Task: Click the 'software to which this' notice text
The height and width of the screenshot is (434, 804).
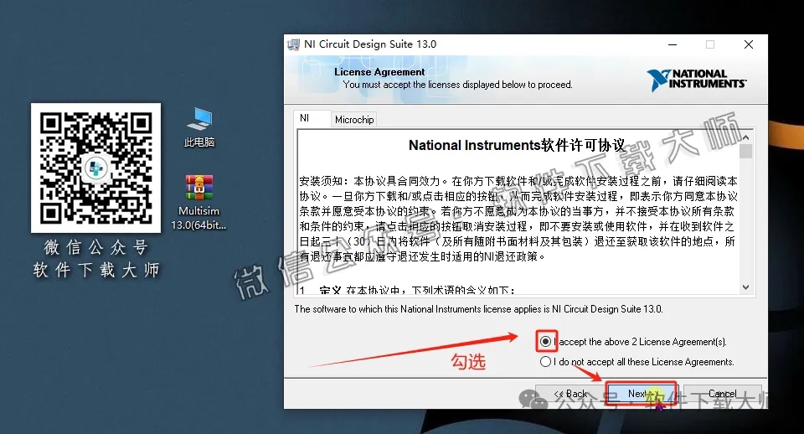Action: [x=478, y=309]
